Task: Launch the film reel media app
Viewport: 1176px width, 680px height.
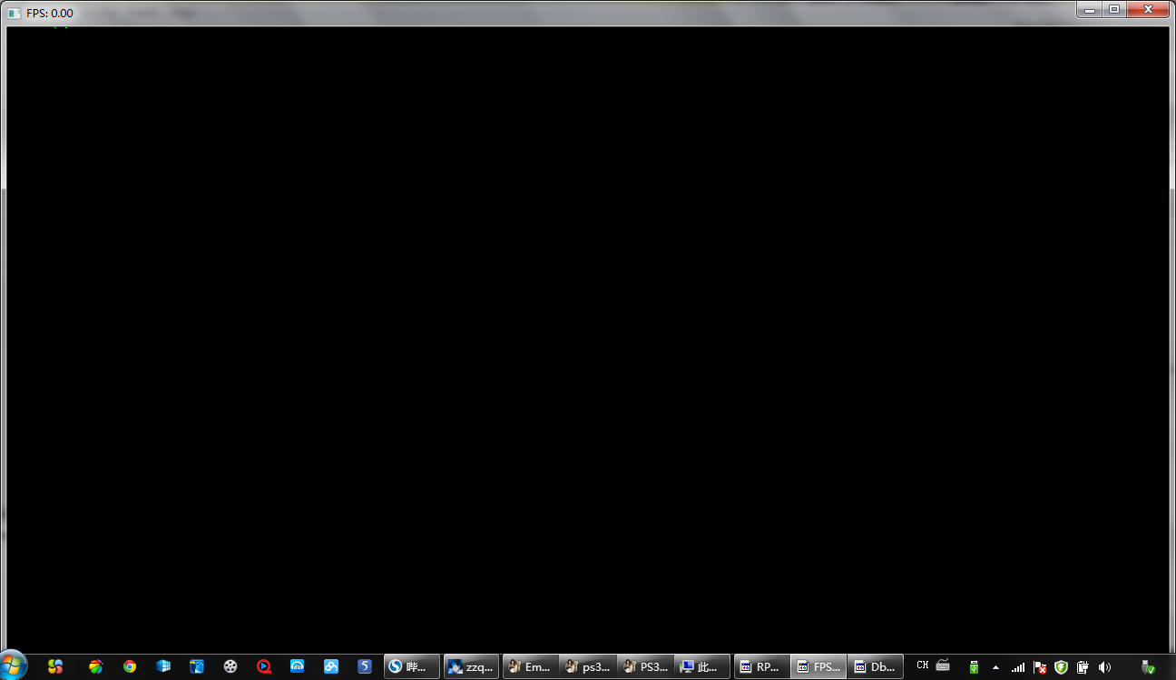Action: tap(230, 666)
